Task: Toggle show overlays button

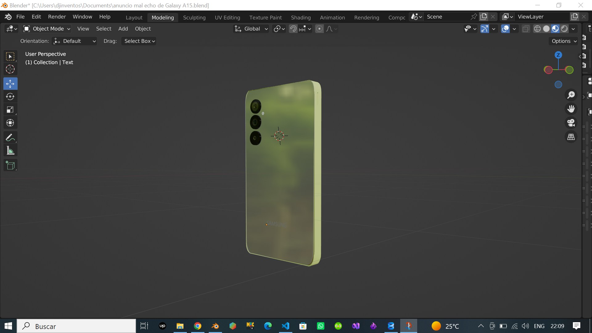Action: point(505,29)
